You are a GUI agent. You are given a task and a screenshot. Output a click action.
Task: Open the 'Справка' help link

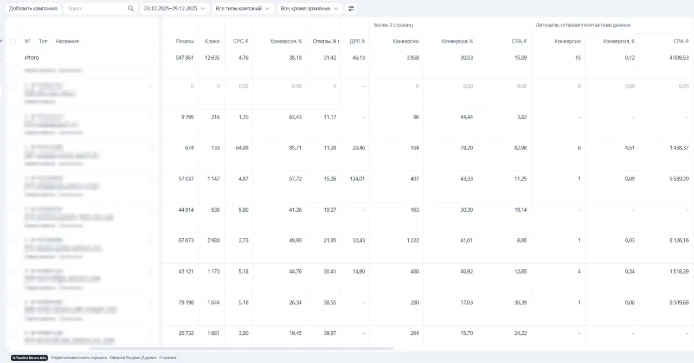coord(167,358)
